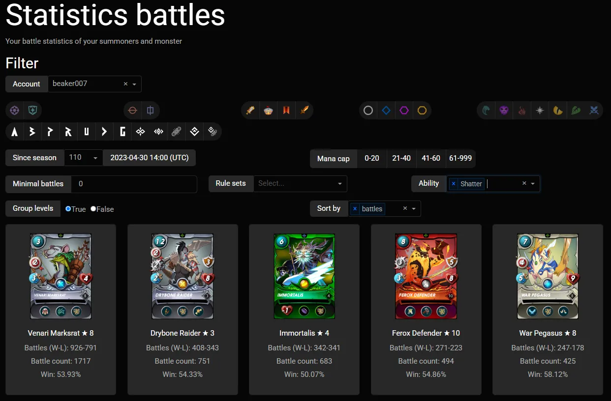Select the Reward edition R rune icon

pyautogui.click(x=68, y=132)
